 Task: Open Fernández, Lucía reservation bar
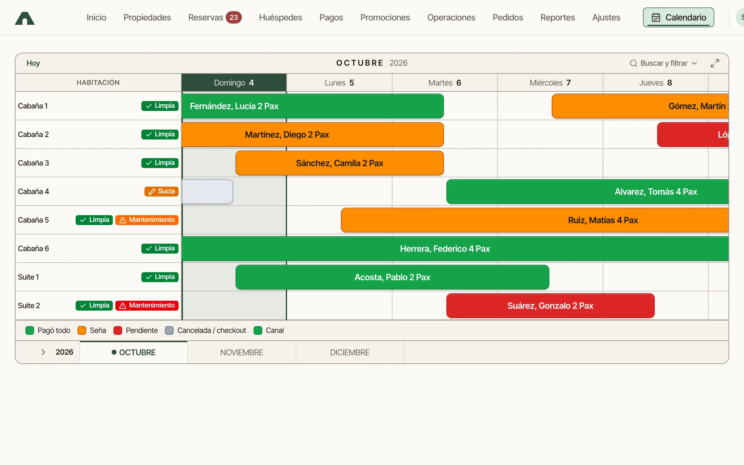[312, 106]
